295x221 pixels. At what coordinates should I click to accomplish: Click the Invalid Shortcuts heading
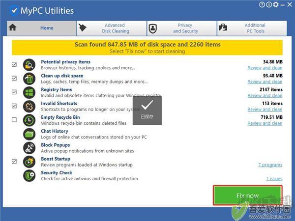tap(59, 104)
